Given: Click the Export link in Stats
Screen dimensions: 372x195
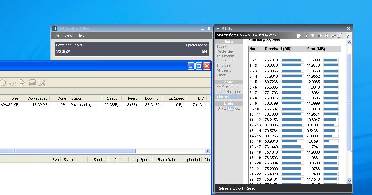Looking at the screenshot, I should point(238,188).
